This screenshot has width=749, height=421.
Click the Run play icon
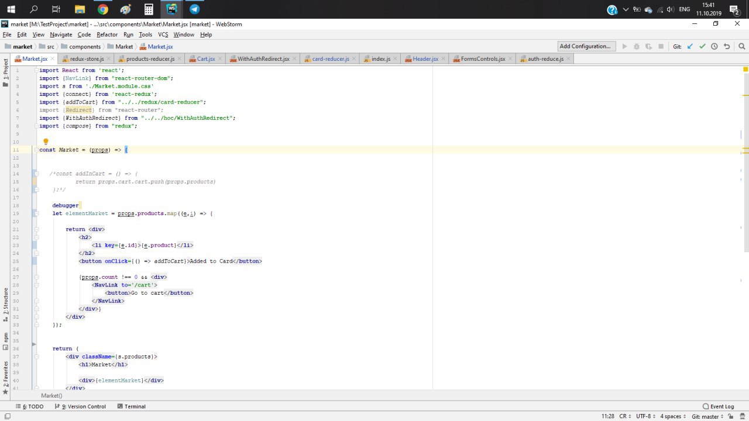click(624, 46)
